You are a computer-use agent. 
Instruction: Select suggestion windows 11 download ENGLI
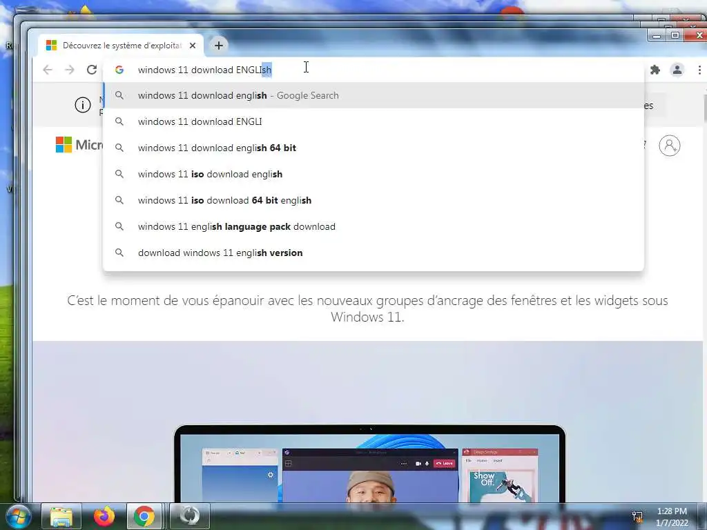pos(374,121)
